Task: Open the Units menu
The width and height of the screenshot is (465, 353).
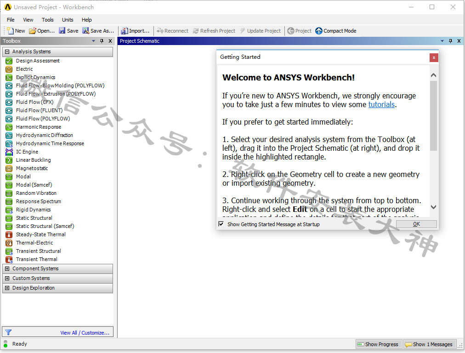Action: (68, 20)
